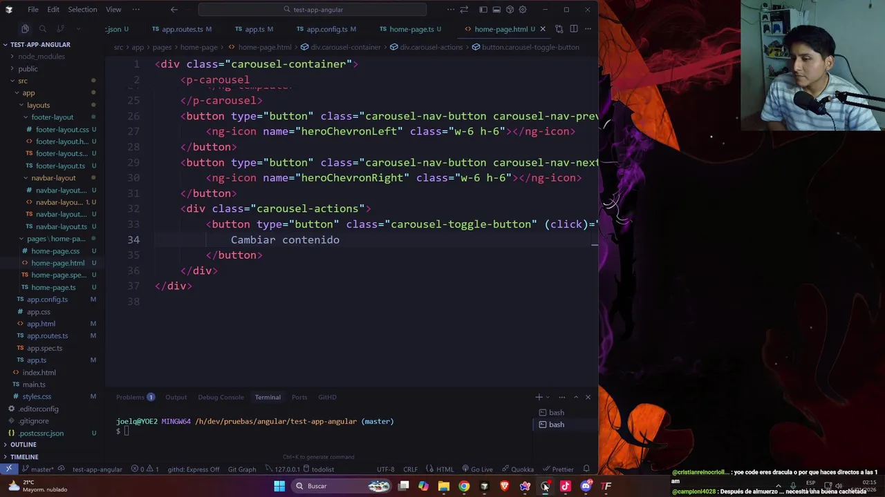Add a new terminal with plus icon
The height and width of the screenshot is (497, 885).
[x=539, y=397]
